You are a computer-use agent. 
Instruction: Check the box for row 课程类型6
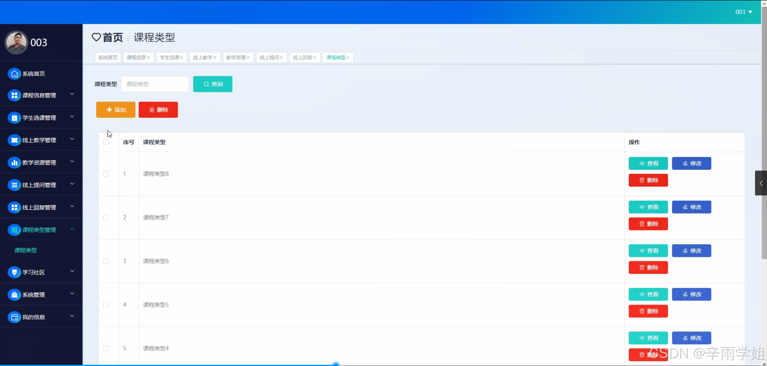coord(106,261)
